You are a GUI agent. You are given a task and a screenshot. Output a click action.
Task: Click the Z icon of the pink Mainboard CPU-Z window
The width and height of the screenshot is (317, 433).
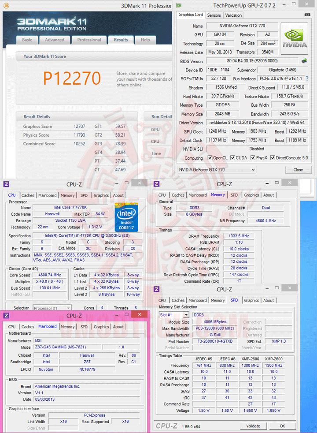(6, 315)
